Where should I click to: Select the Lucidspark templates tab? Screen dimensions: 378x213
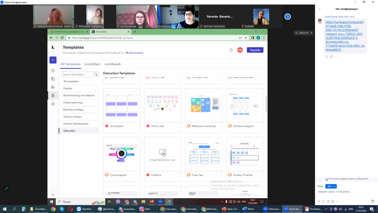113,64
